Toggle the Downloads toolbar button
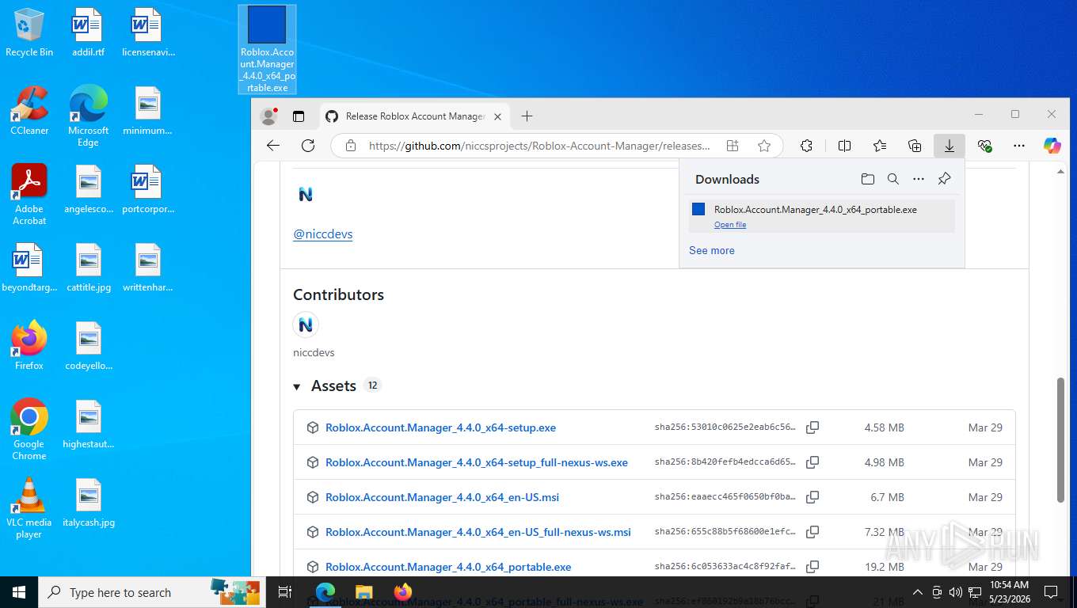 (949, 146)
